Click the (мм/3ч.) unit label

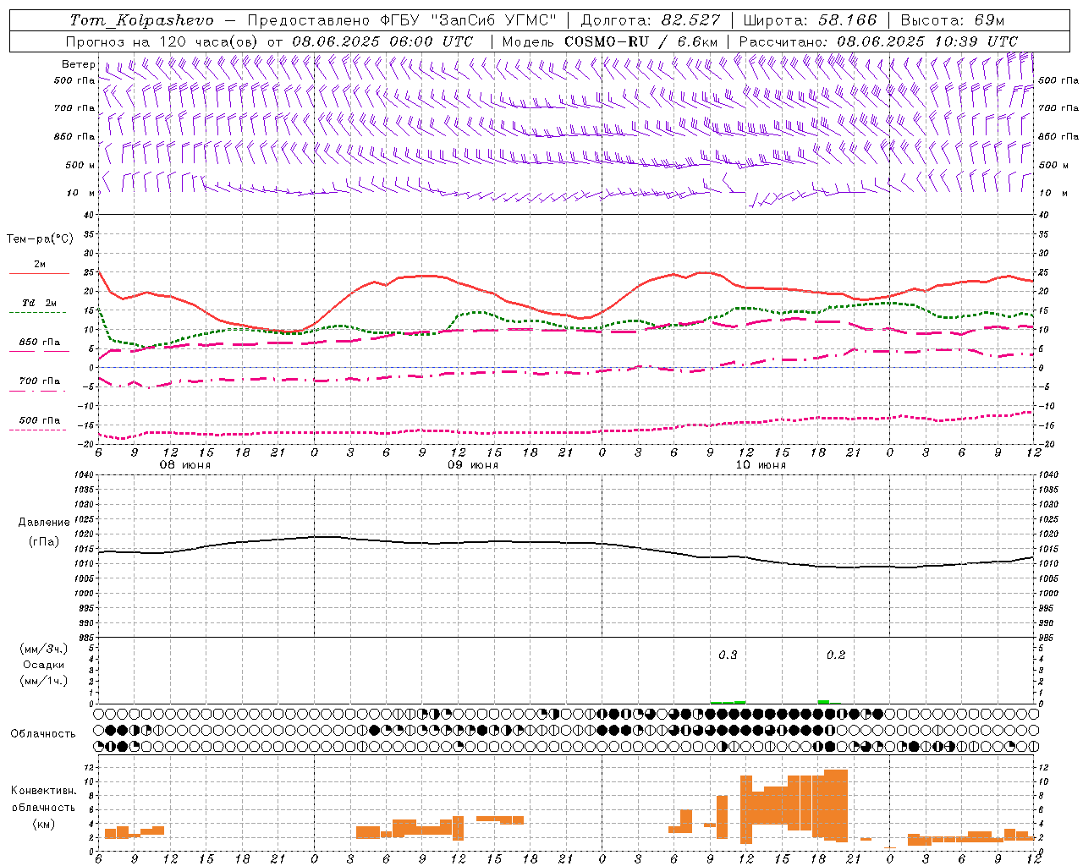point(44,649)
